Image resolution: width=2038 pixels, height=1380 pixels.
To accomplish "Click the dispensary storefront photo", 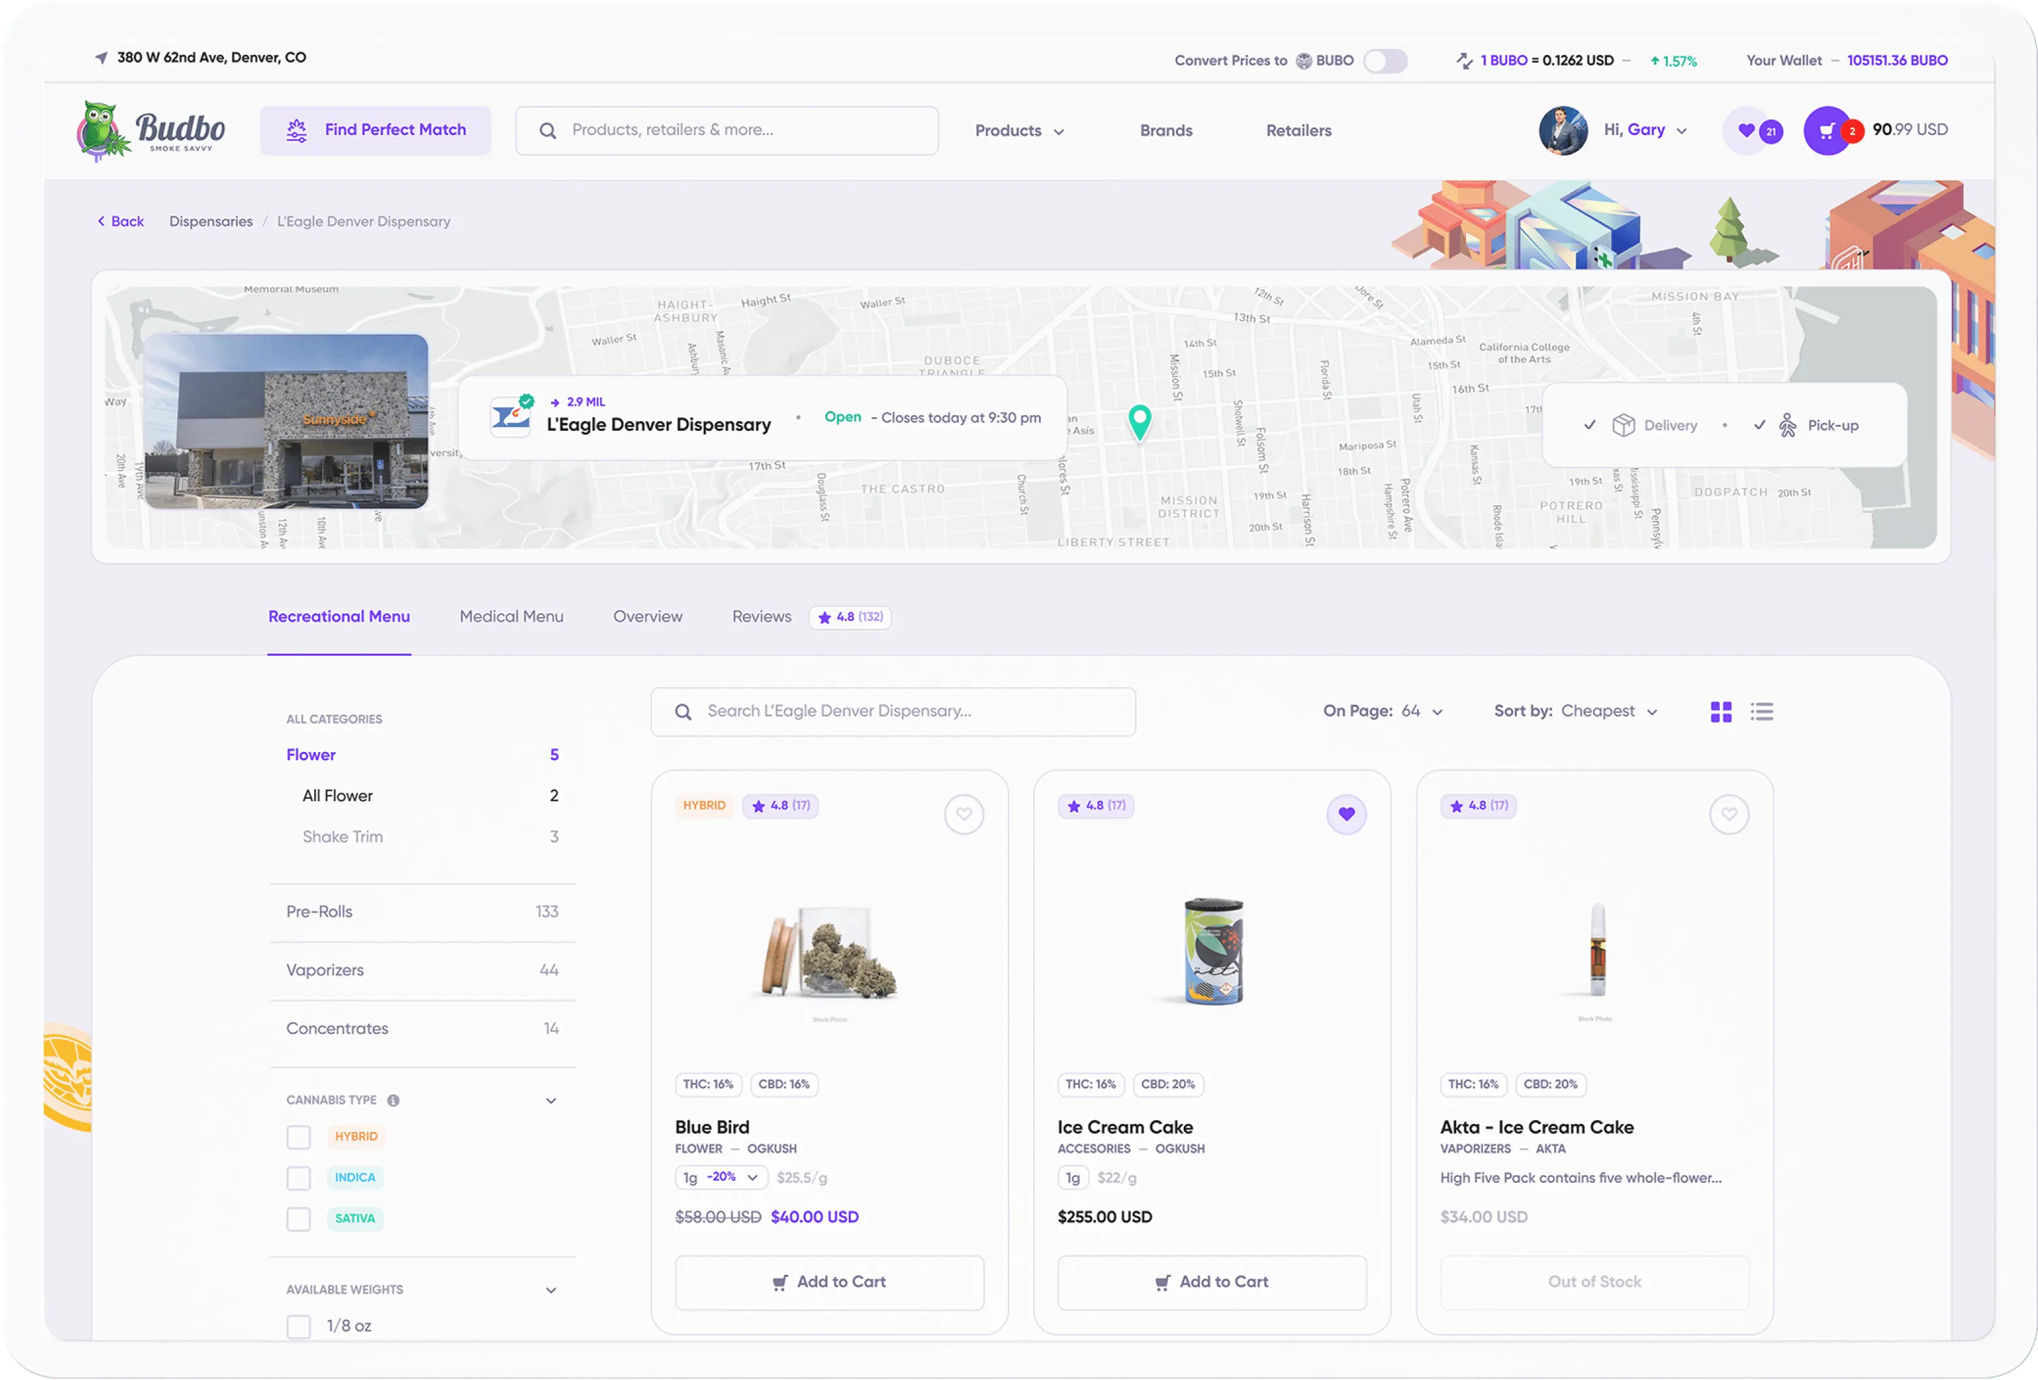I will click(x=286, y=421).
